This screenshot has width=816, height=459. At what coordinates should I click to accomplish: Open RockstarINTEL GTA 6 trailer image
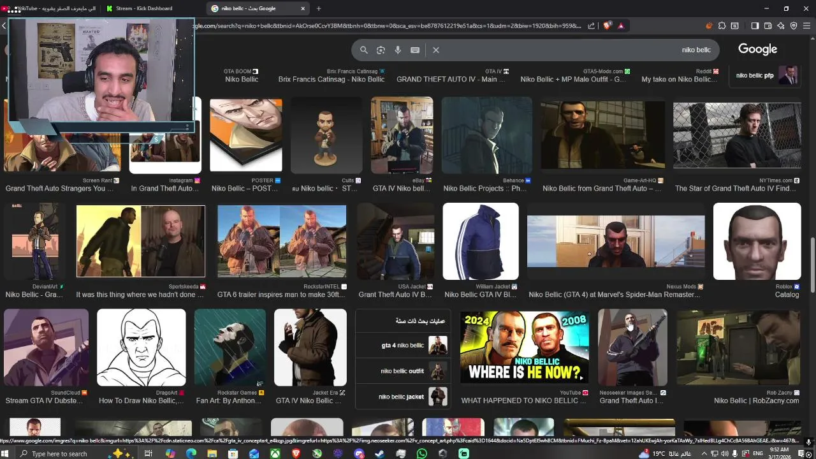(282, 241)
